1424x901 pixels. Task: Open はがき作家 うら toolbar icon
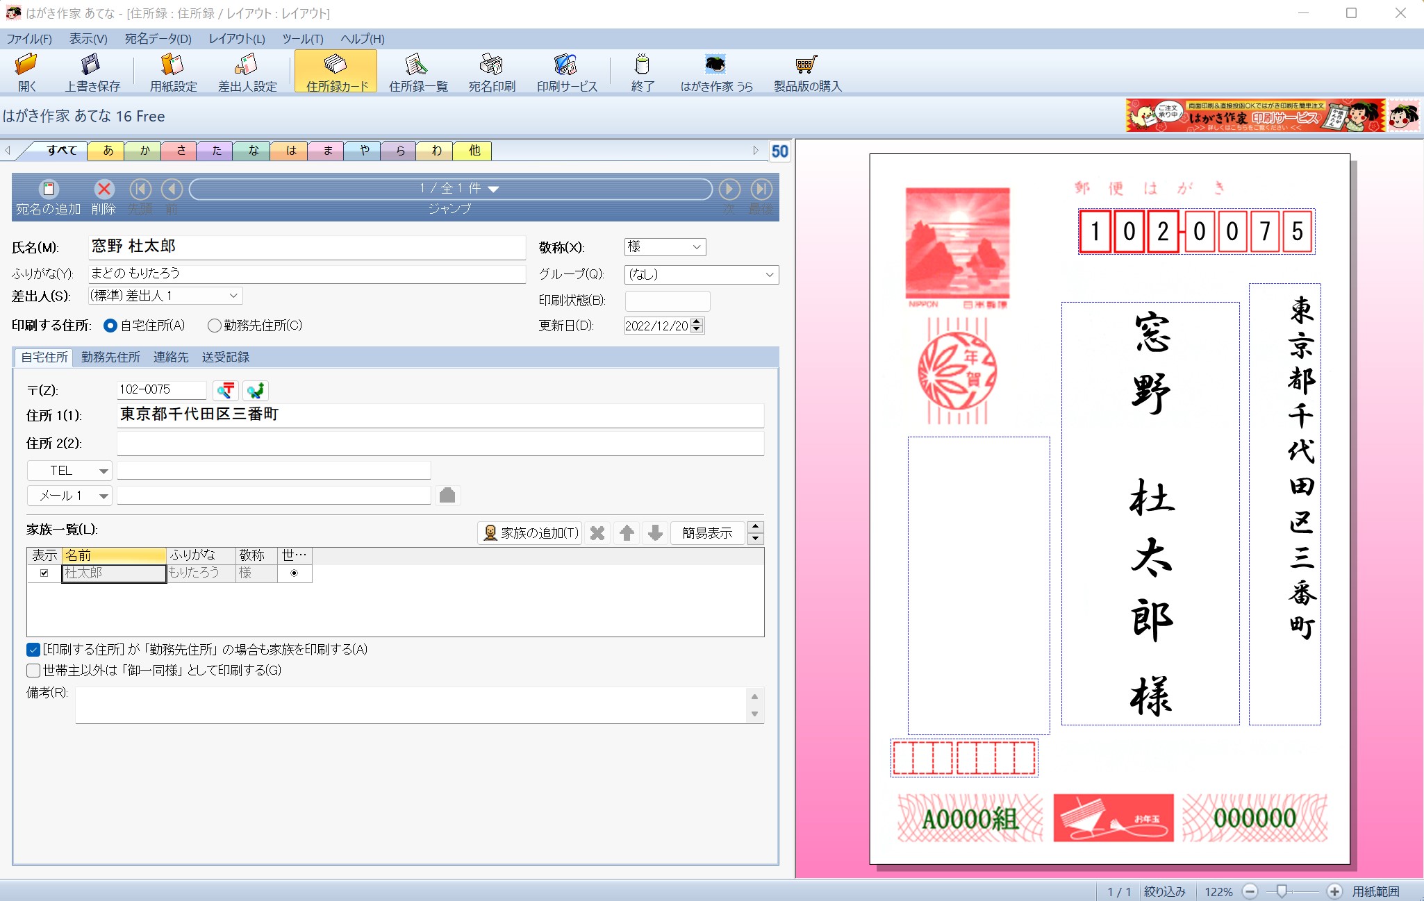(x=715, y=65)
